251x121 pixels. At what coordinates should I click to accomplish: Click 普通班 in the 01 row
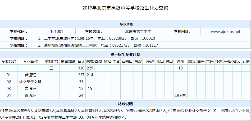(x=30, y=75)
